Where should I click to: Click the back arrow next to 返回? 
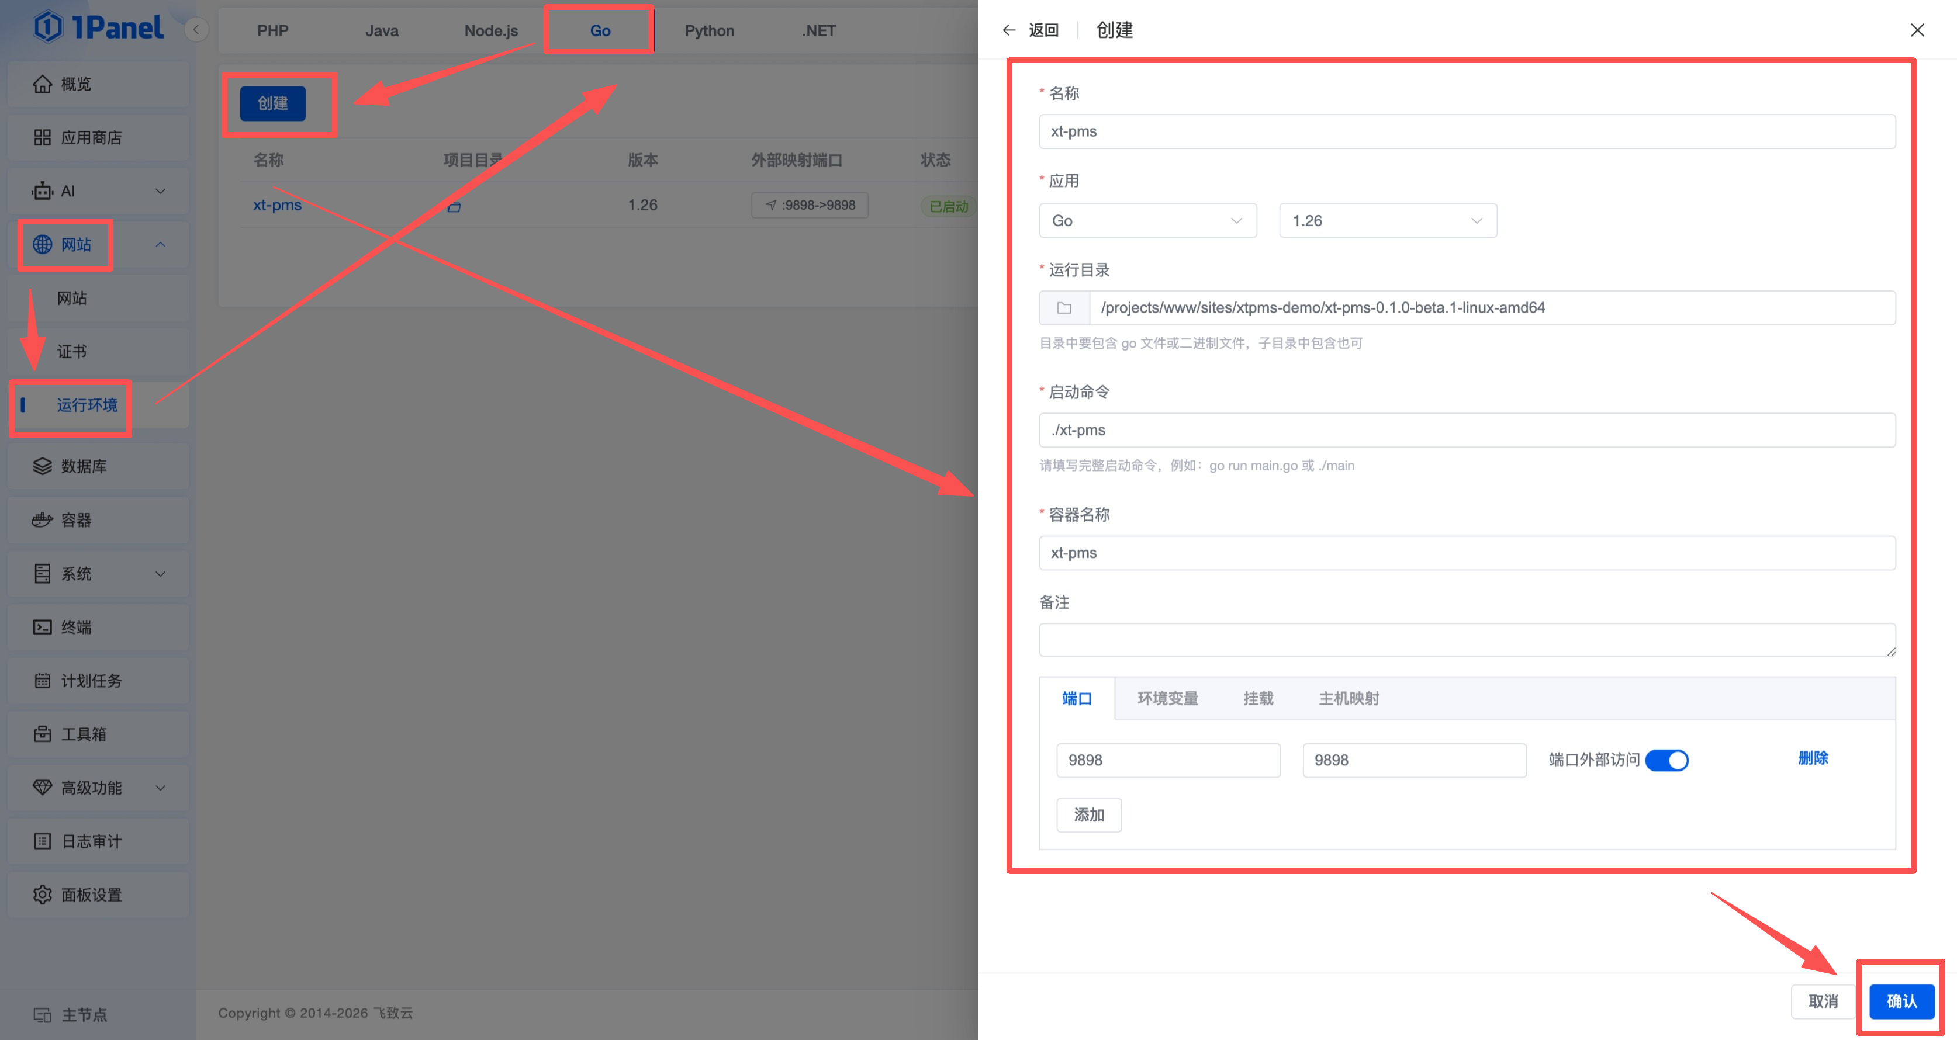pos(1009,30)
